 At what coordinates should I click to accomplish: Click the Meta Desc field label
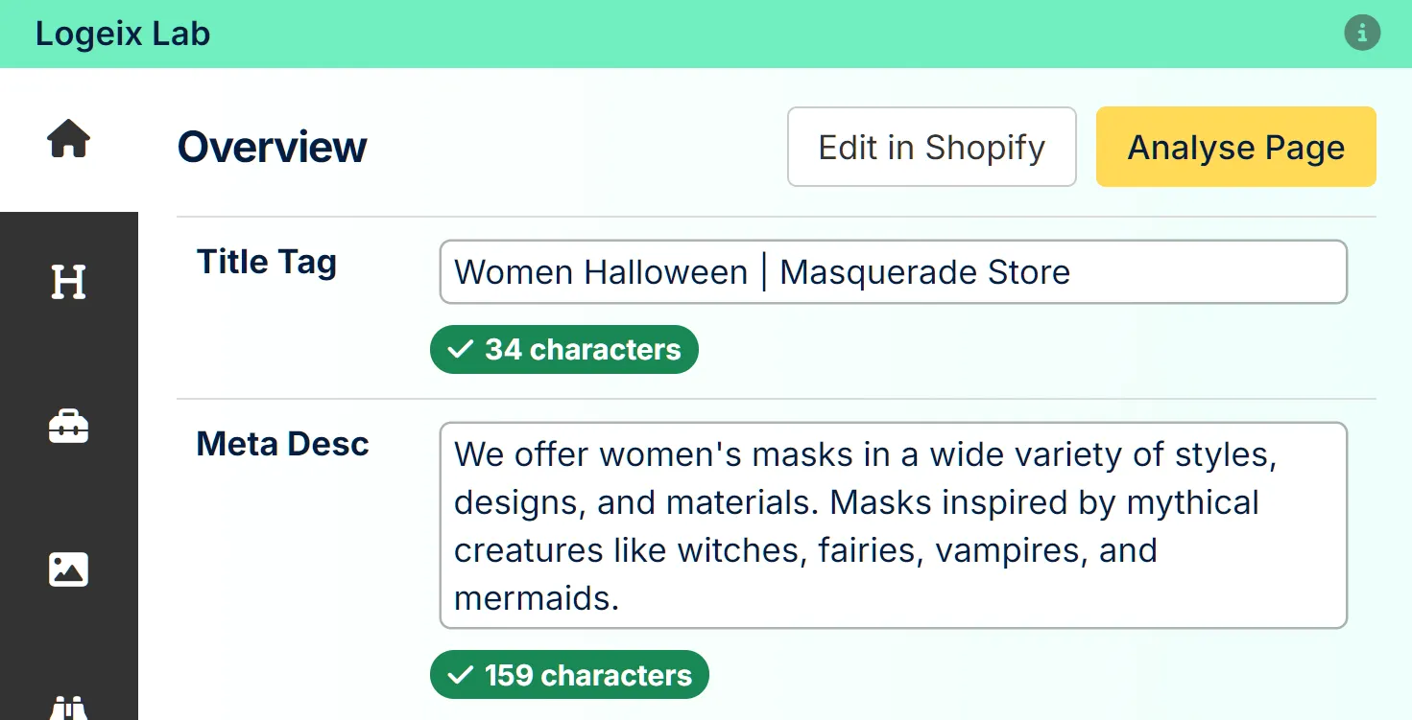coord(282,443)
